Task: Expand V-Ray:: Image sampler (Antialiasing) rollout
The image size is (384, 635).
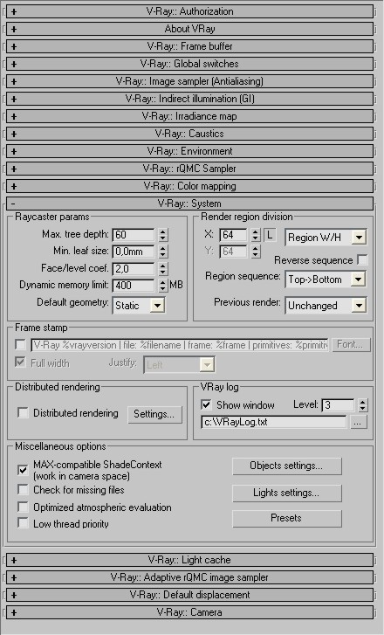Action: (x=189, y=81)
